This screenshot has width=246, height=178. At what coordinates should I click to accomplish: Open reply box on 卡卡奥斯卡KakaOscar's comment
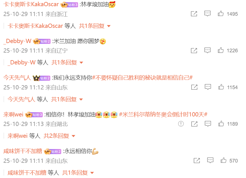(x=208, y=14)
